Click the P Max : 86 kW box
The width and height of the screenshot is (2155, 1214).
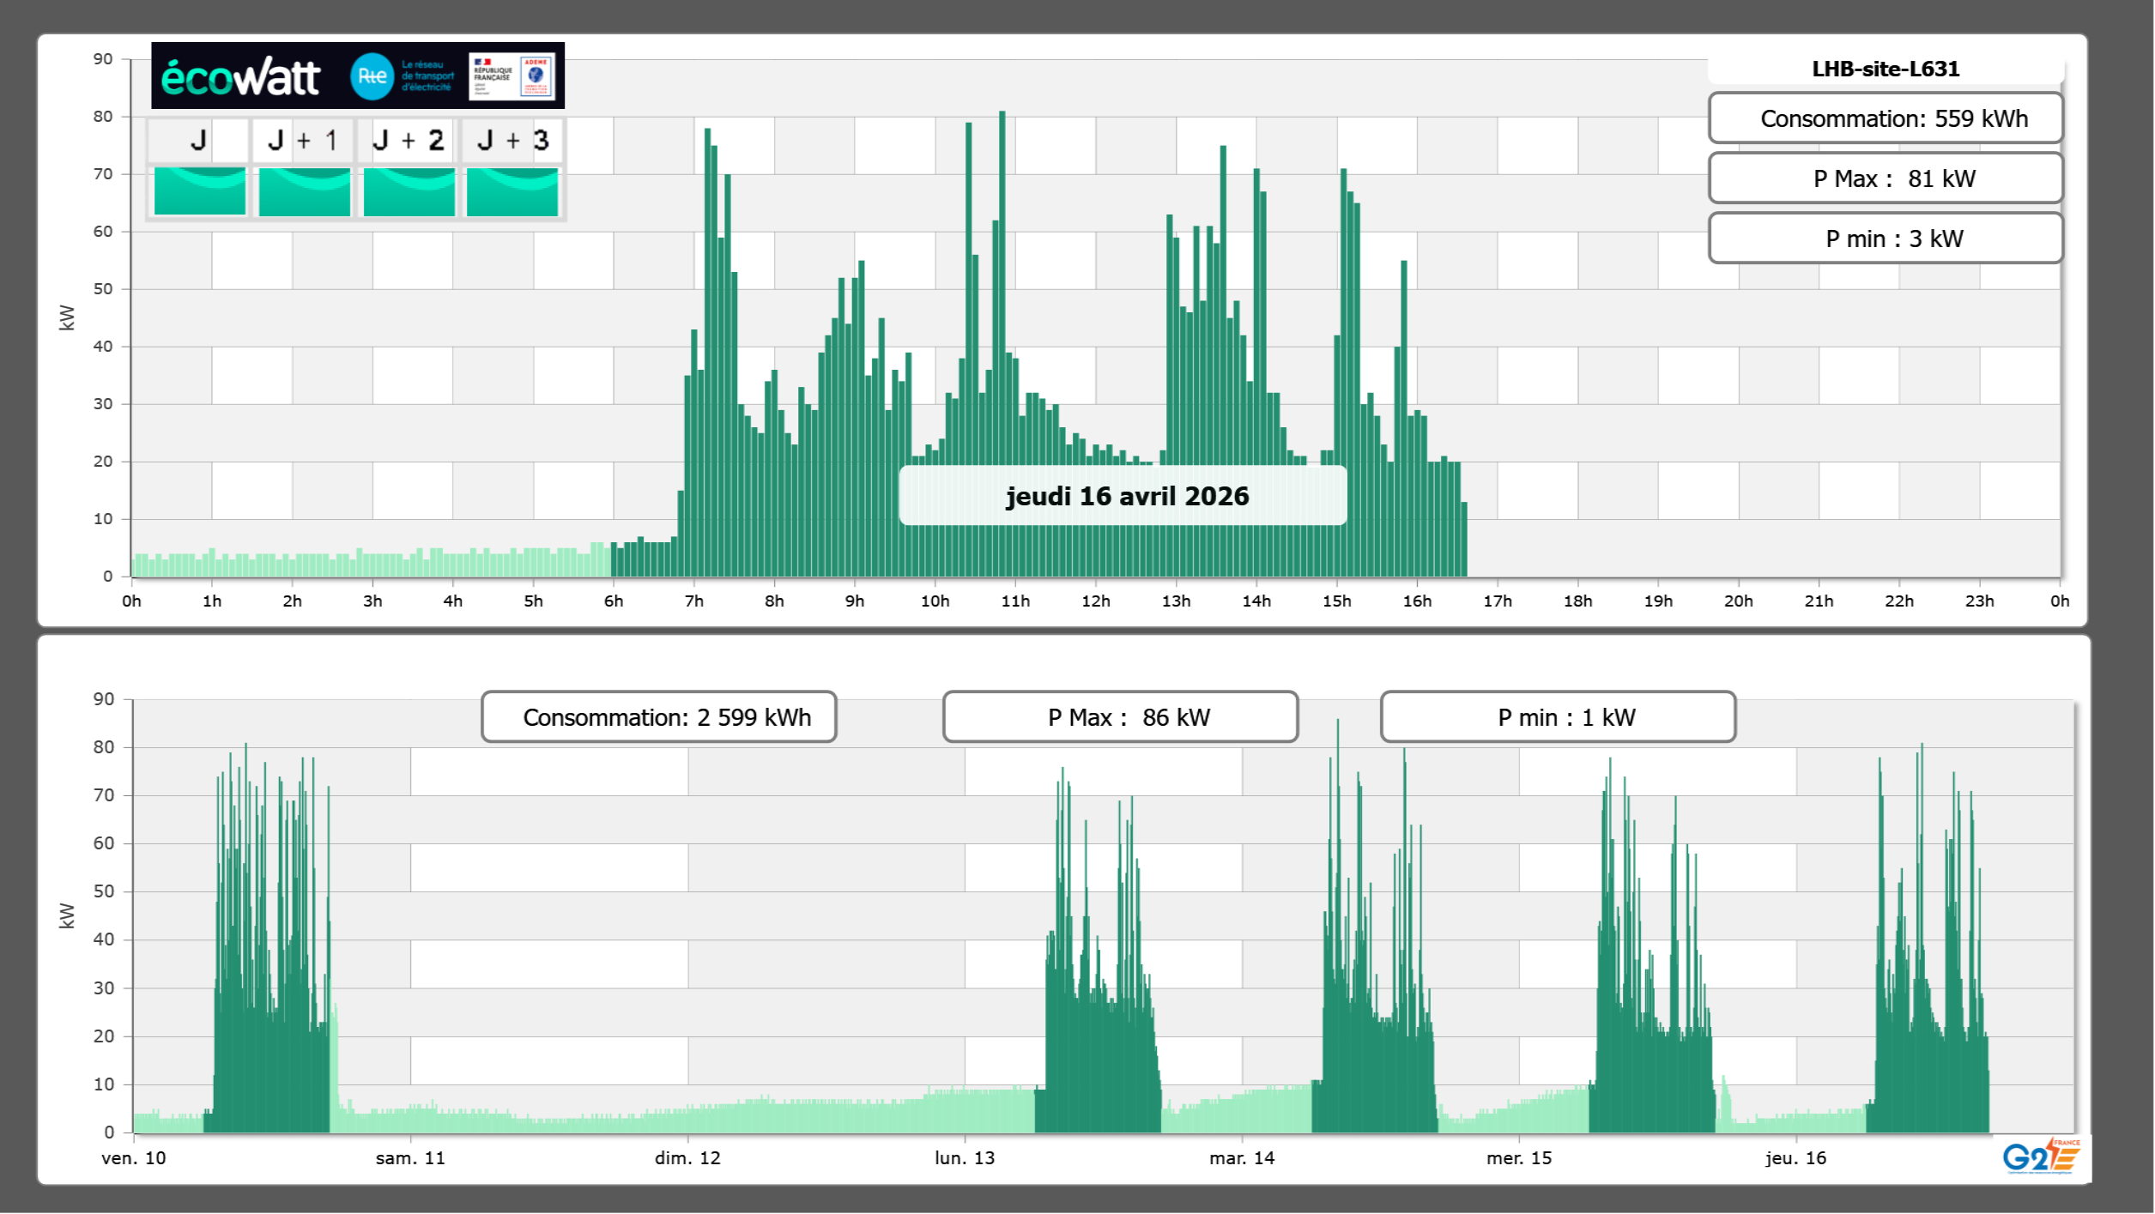(1120, 717)
